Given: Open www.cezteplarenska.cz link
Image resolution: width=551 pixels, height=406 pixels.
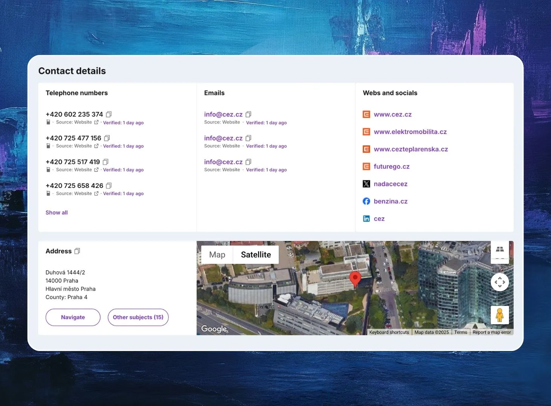Looking at the screenshot, I should [x=411, y=149].
